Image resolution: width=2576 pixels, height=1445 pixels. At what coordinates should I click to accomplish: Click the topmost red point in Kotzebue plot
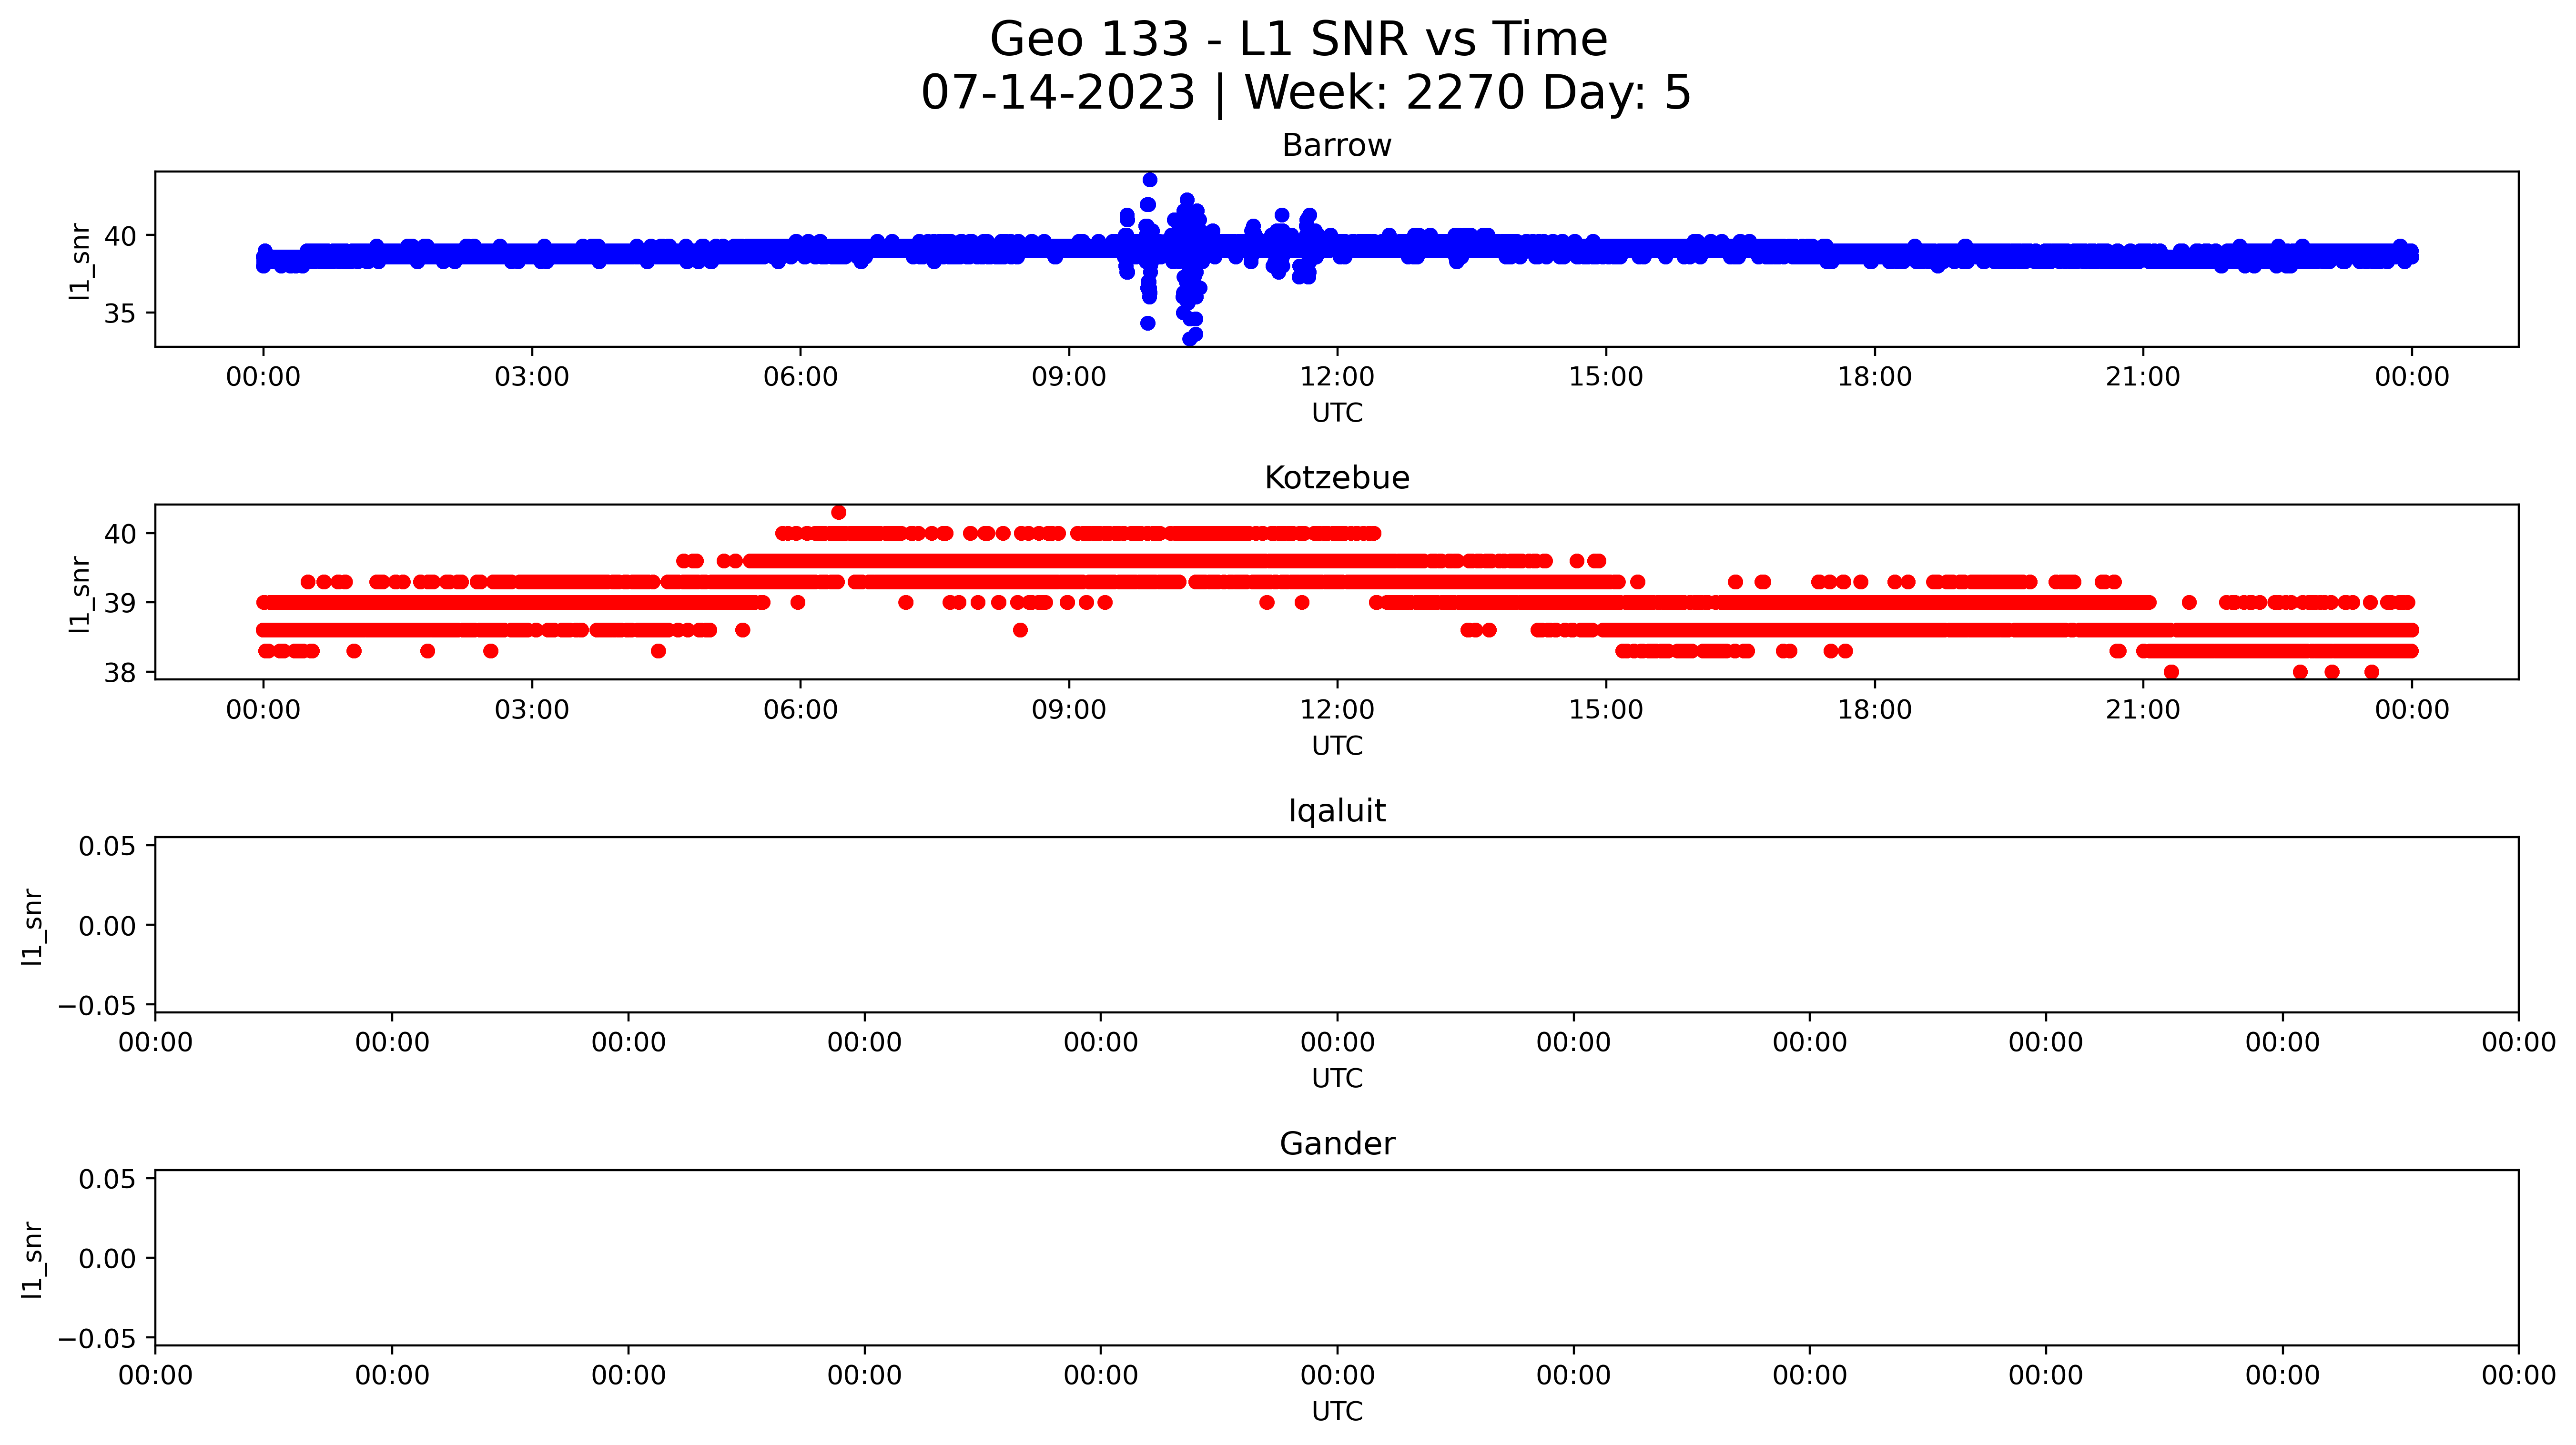[838, 513]
